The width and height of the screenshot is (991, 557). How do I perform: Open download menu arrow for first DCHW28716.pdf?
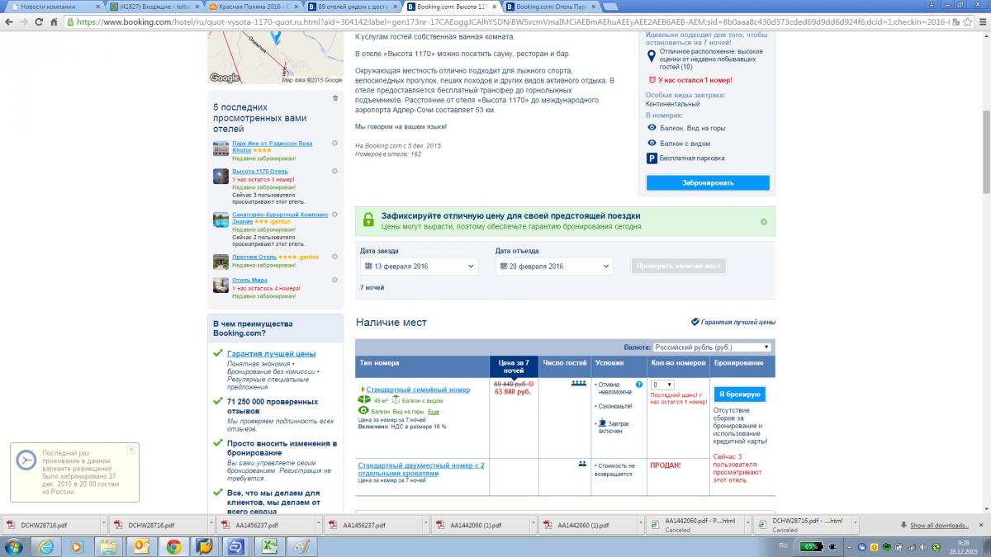(x=102, y=525)
